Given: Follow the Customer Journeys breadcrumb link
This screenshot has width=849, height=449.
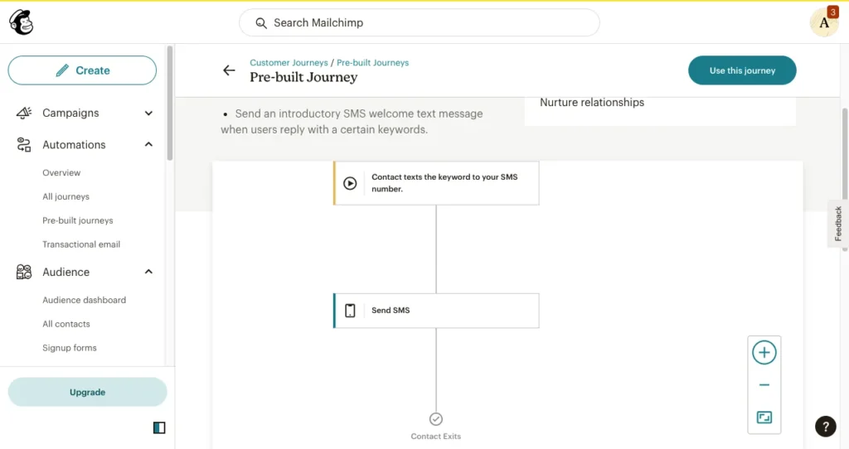Looking at the screenshot, I should point(289,63).
